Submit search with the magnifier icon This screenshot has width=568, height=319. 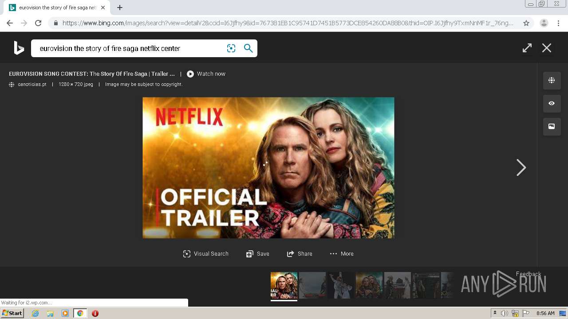coord(248,48)
